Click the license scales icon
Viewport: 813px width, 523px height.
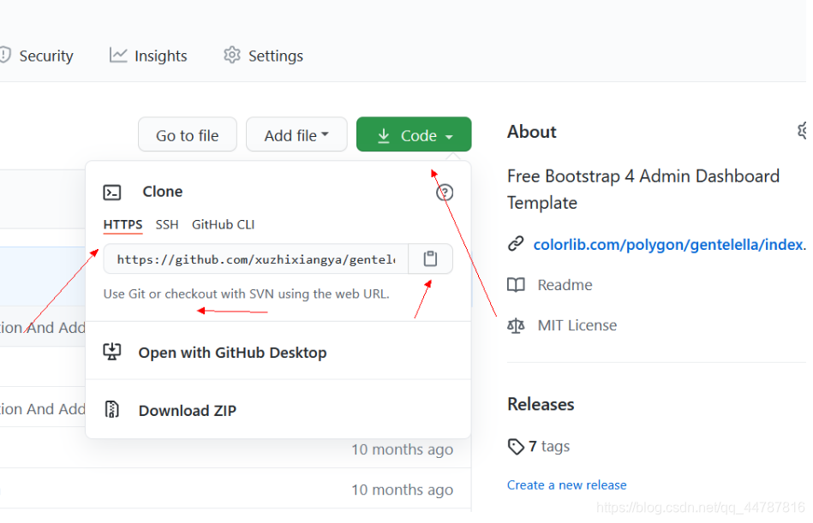516,326
